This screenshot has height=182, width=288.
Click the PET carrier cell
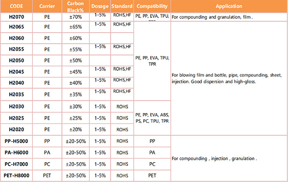(47, 175)
